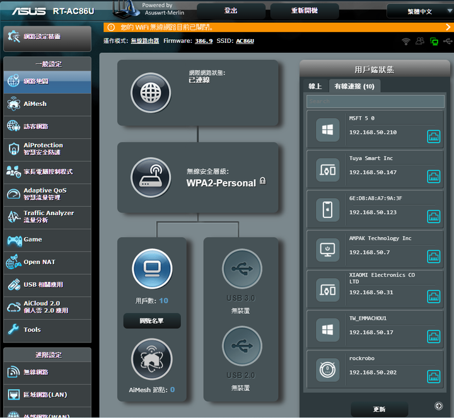This screenshot has width=454, height=418.
Task: Click the 更新 refresh button
Action: (380, 409)
